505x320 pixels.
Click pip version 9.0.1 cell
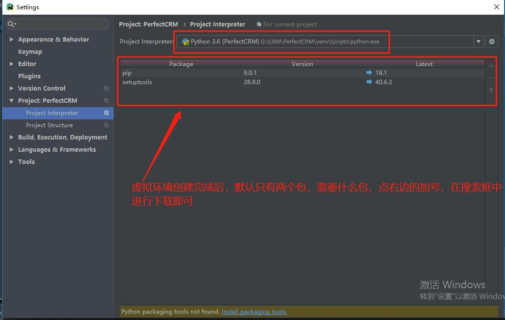pyautogui.click(x=250, y=73)
